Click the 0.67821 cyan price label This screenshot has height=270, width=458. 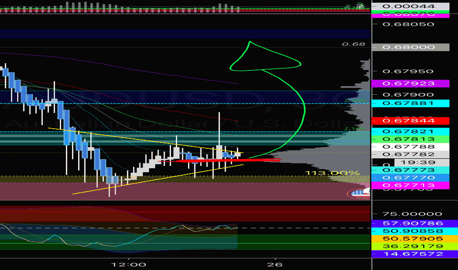410,132
